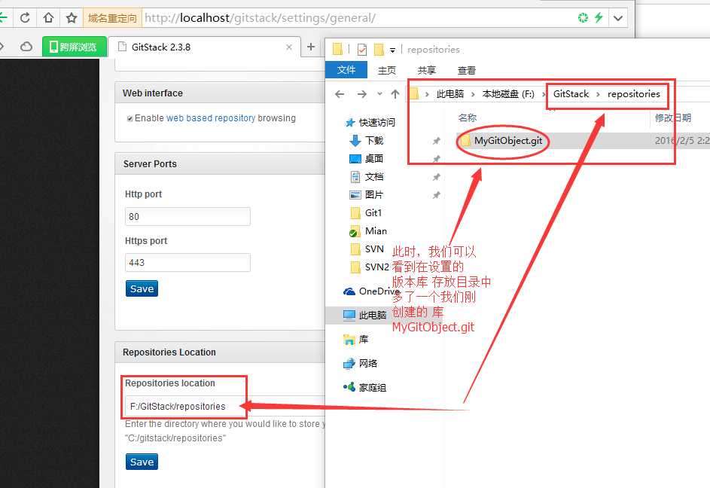Toggle Enable web based repository browsing
The height and width of the screenshot is (488, 710).
coord(130,118)
